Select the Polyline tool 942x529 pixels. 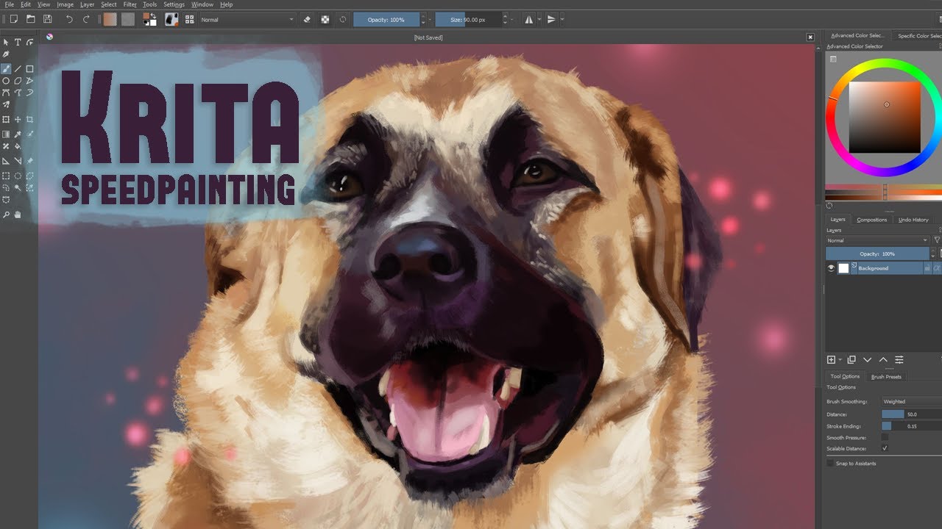point(29,81)
